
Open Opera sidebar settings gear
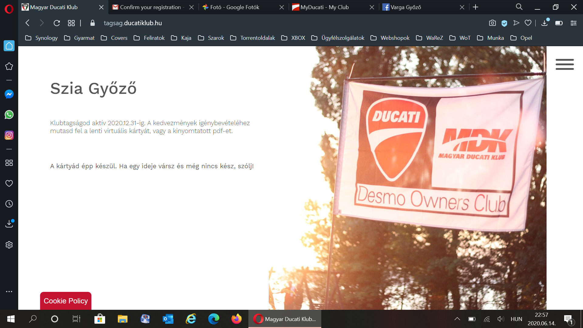pyautogui.click(x=9, y=245)
